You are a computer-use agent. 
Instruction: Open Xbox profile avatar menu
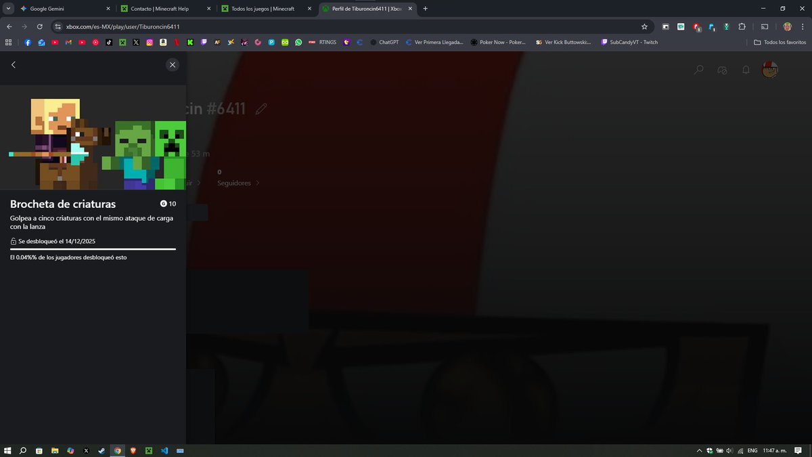(x=769, y=70)
